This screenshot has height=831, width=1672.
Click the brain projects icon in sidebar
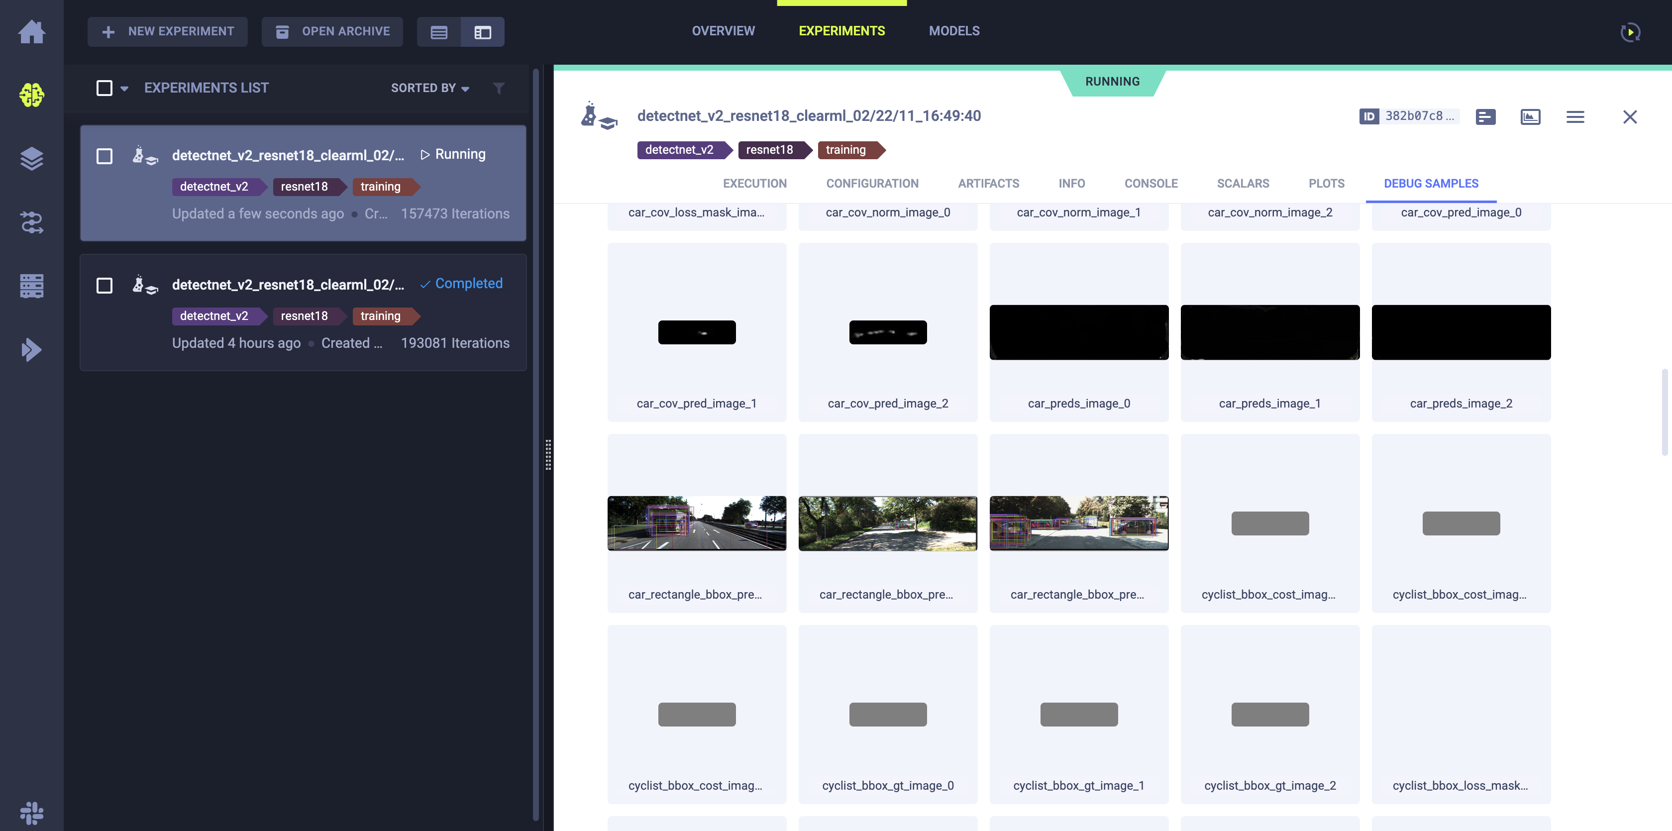click(x=31, y=95)
